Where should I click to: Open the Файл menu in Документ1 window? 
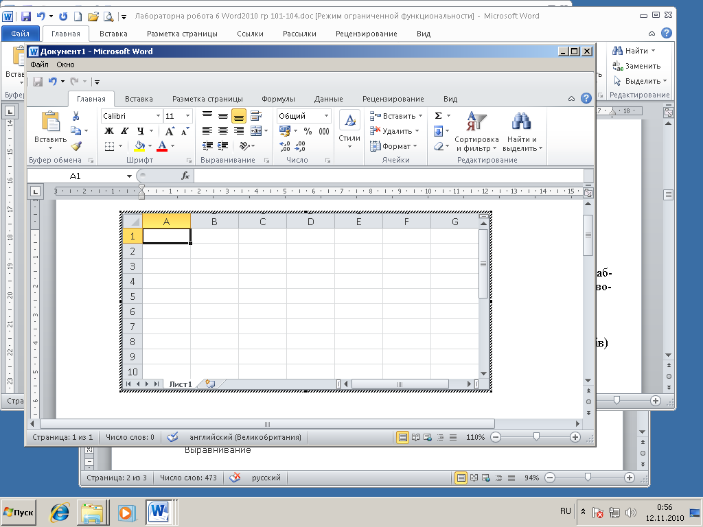[39, 65]
